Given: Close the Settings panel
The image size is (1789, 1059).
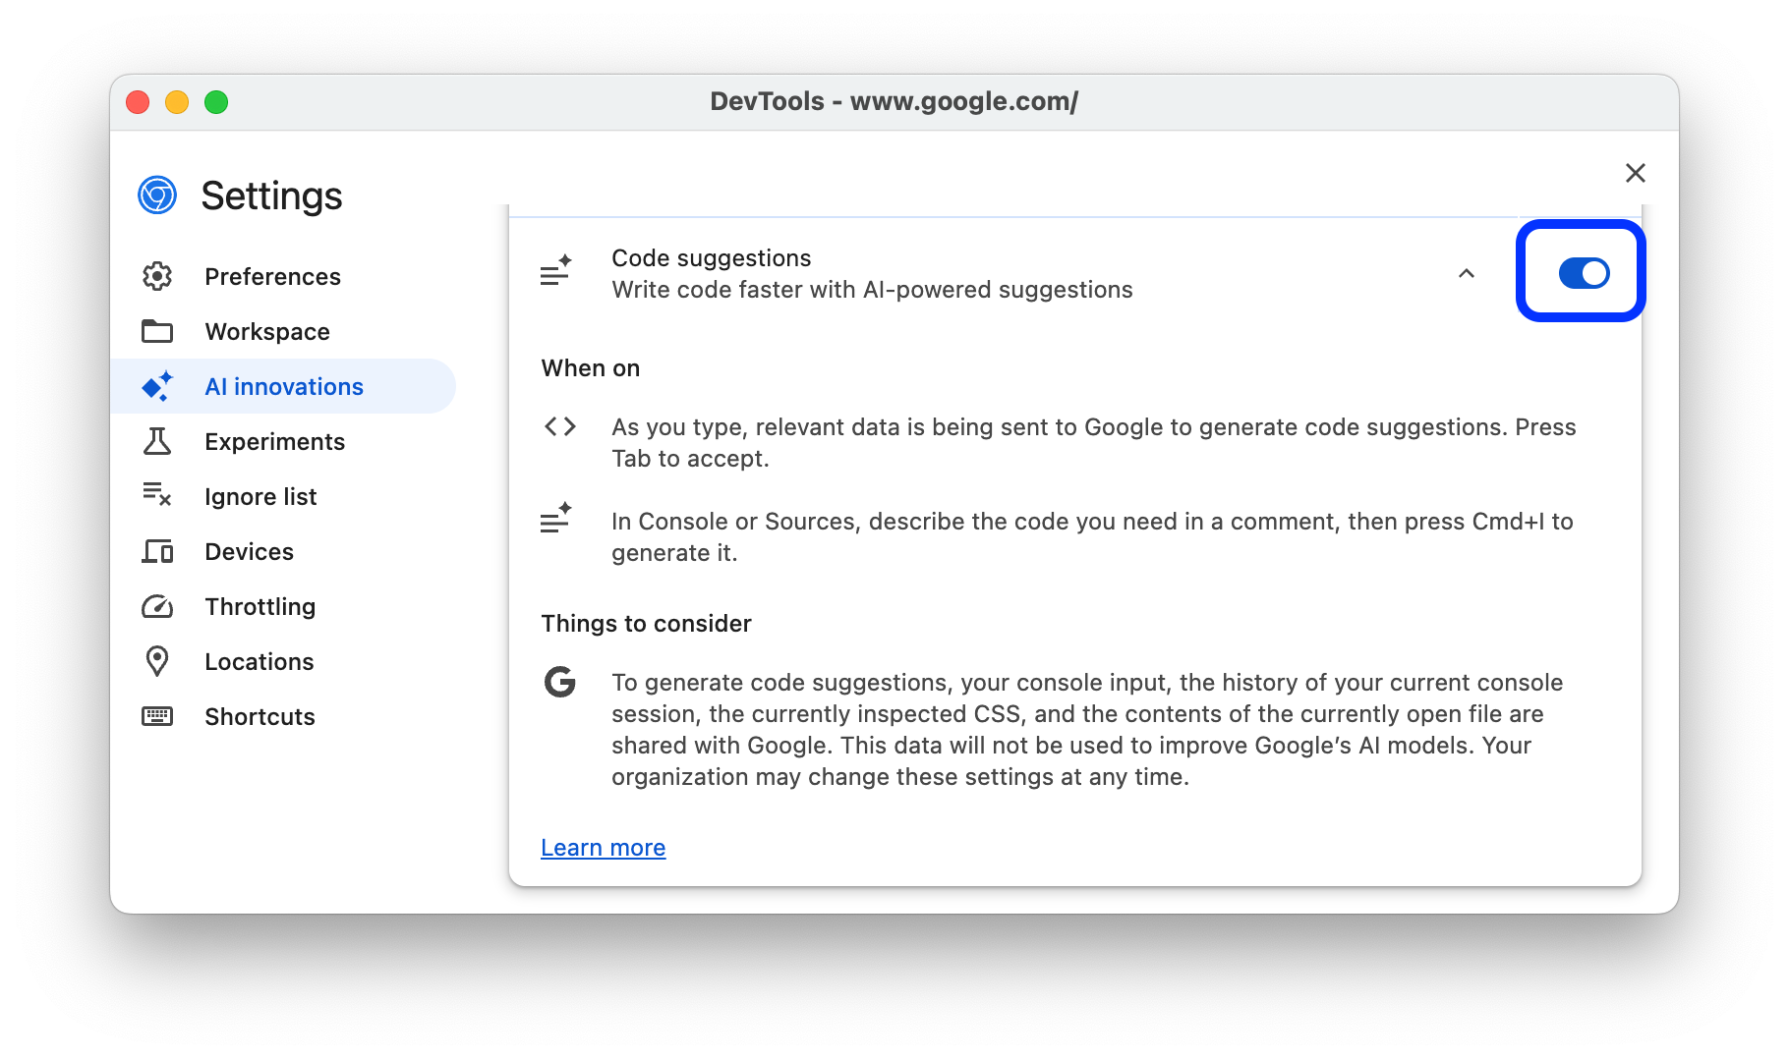Looking at the screenshot, I should click(x=1635, y=172).
